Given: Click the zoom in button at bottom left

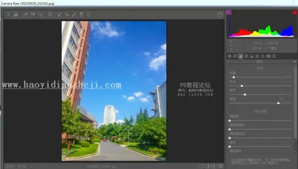Looking at the screenshot, I should pos(12,166).
